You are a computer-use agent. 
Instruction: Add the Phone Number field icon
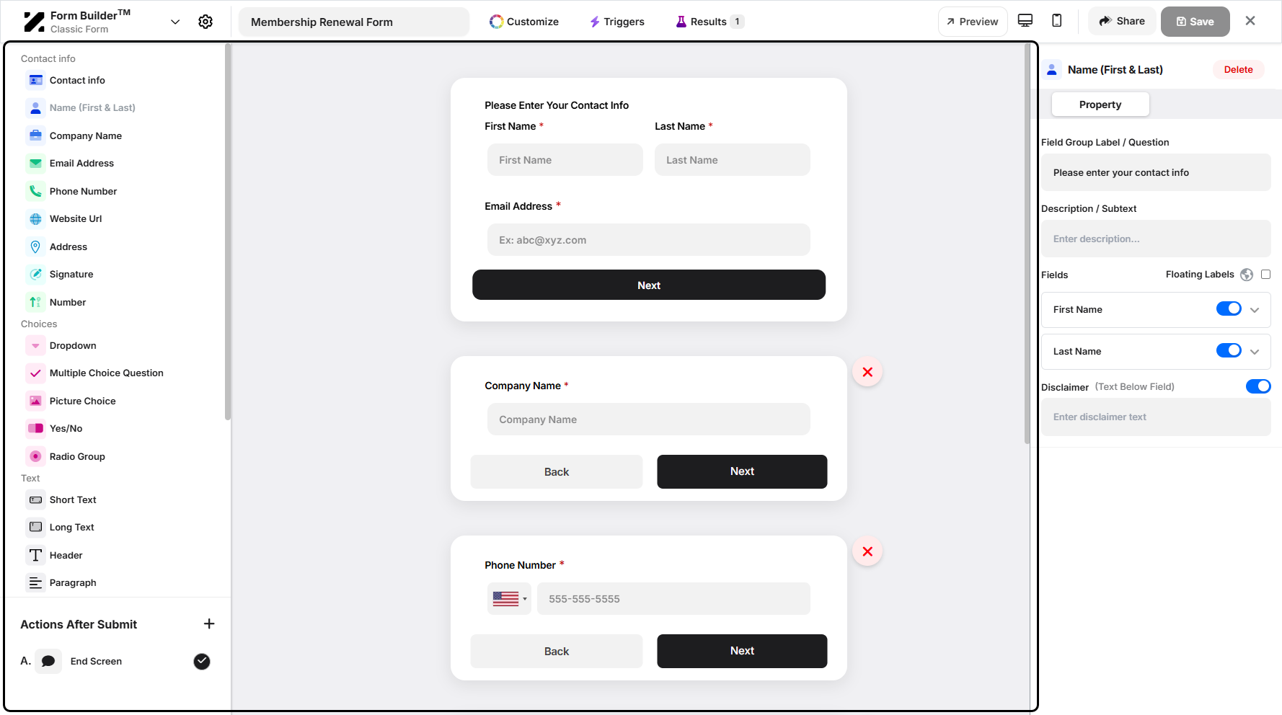tap(35, 191)
